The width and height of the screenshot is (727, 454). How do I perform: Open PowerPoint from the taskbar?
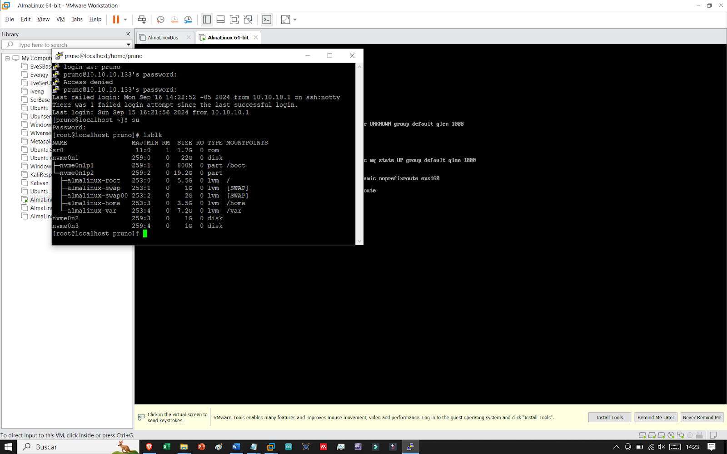click(201, 447)
